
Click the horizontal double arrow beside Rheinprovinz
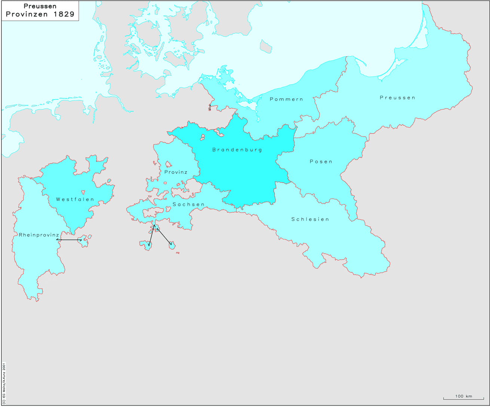(x=69, y=239)
